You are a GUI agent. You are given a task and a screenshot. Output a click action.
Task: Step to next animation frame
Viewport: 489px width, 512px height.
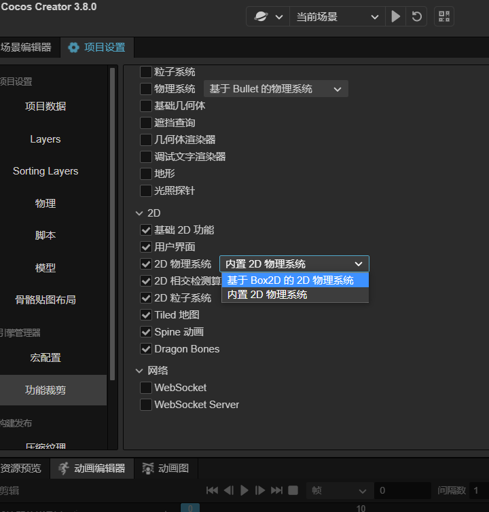[x=260, y=490]
